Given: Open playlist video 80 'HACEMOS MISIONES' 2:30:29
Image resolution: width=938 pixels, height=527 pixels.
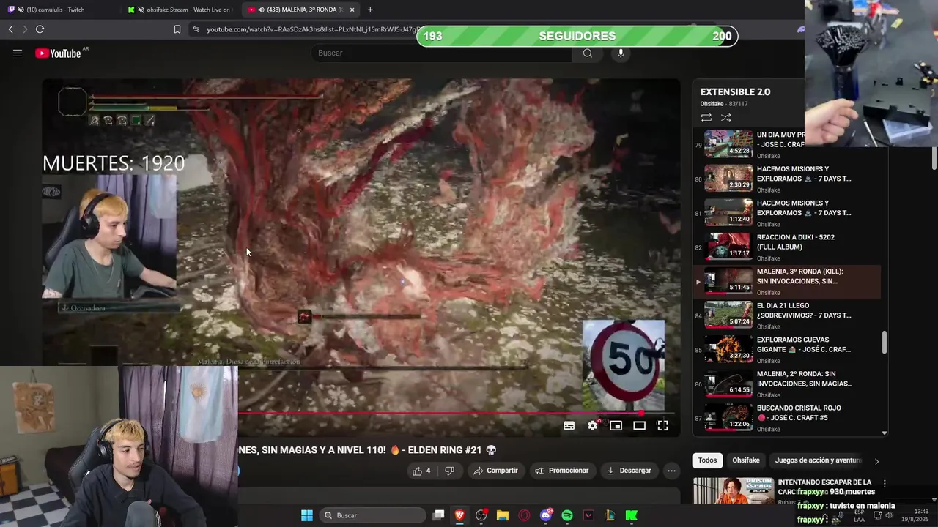Looking at the screenshot, I should pyautogui.click(x=788, y=179).
